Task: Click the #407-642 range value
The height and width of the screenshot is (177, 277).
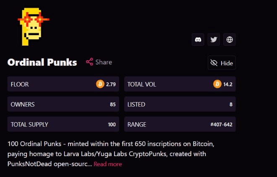Action: click(221, 125)
